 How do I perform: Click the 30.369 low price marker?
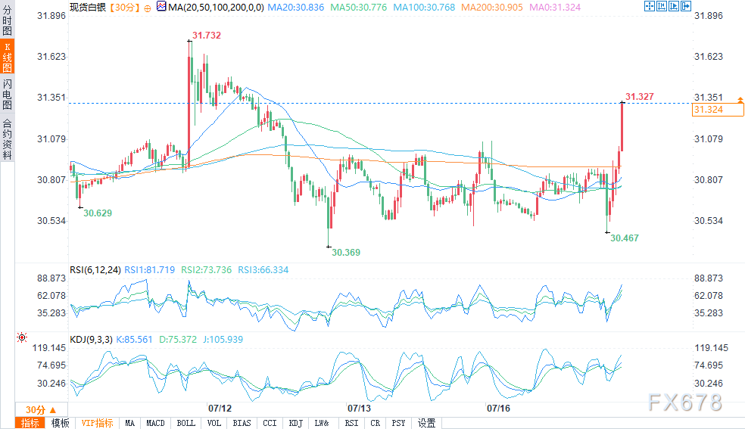(346, 253)
